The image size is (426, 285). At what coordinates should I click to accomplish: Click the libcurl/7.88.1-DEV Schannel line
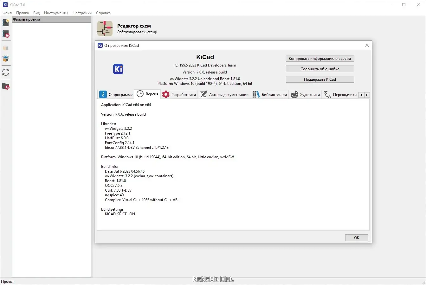tap(137, 148)
